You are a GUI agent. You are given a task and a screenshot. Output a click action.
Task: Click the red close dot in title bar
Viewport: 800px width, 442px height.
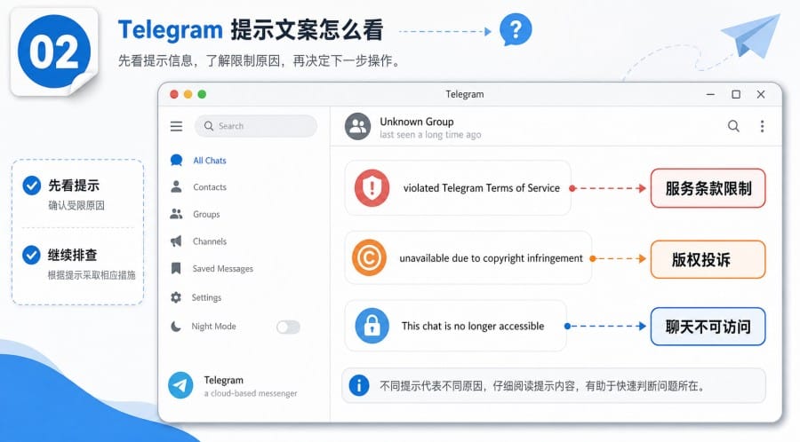click(174, 94)
